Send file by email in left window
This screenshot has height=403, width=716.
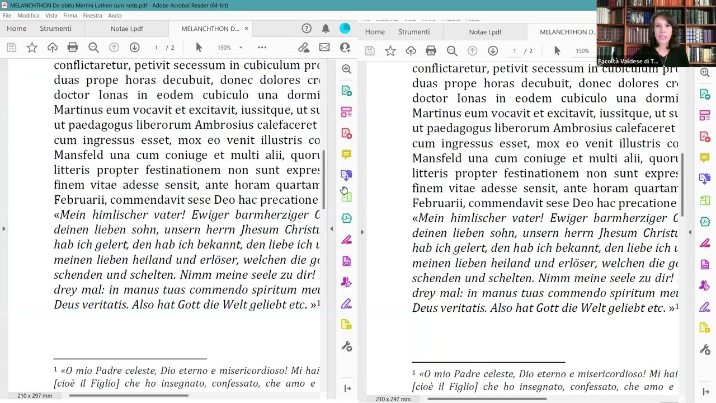pos(324,48)
